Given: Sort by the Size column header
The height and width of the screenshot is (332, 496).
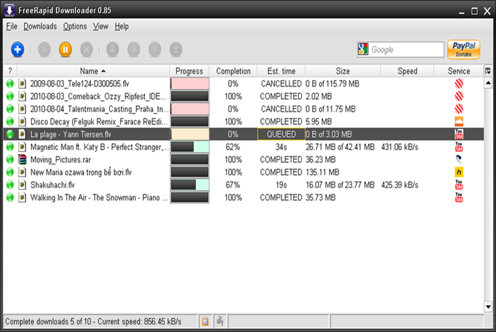Looking at the screenshot, I should click(x=343, y=71).
